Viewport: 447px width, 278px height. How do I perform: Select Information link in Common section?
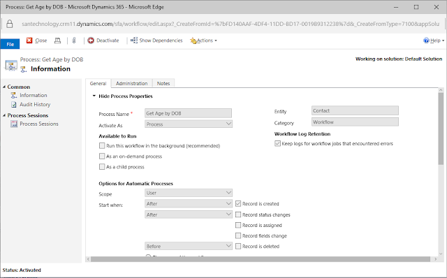pos(33,95)
